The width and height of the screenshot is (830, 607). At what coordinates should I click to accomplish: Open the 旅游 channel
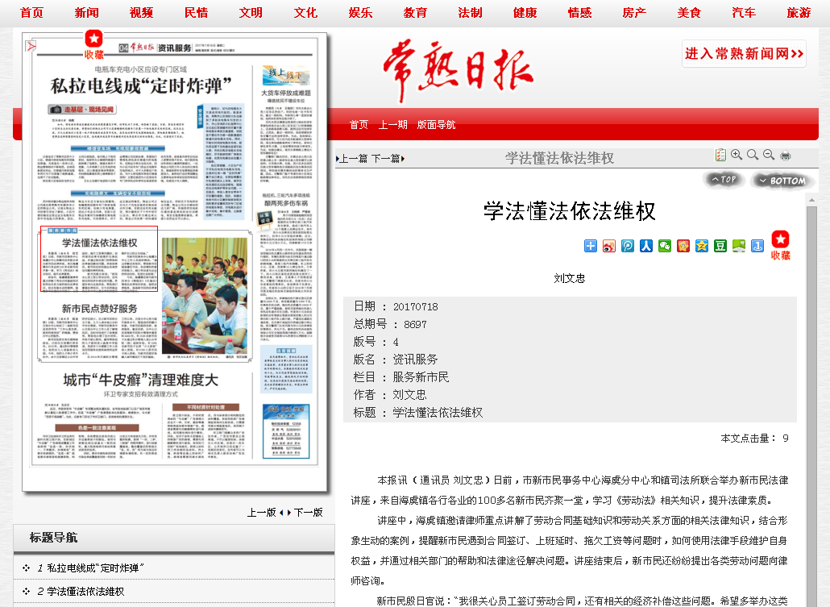tap(799, 13)
